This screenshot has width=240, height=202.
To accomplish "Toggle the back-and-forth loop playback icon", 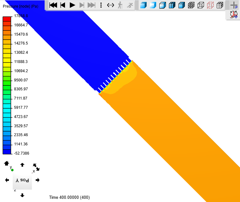I will (111, 5).
